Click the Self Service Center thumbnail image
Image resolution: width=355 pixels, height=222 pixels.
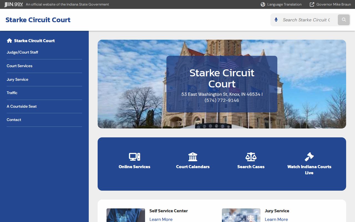[x=126, y=215]
